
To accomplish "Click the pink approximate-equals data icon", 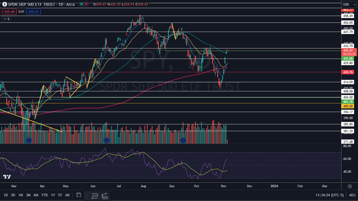I will click(86, 4).
